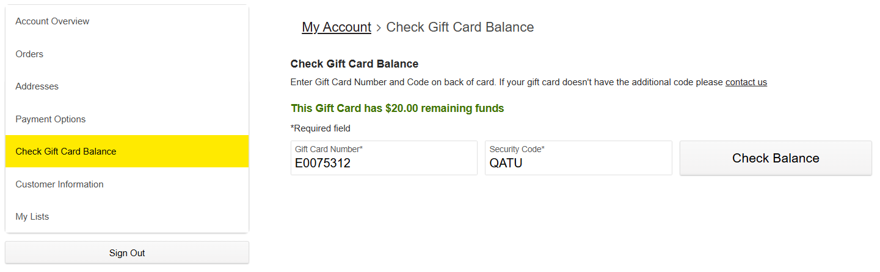880x272 pixels.
Task: Click the *Required field note
Action: pyautogui.click(x=321, y=128)
